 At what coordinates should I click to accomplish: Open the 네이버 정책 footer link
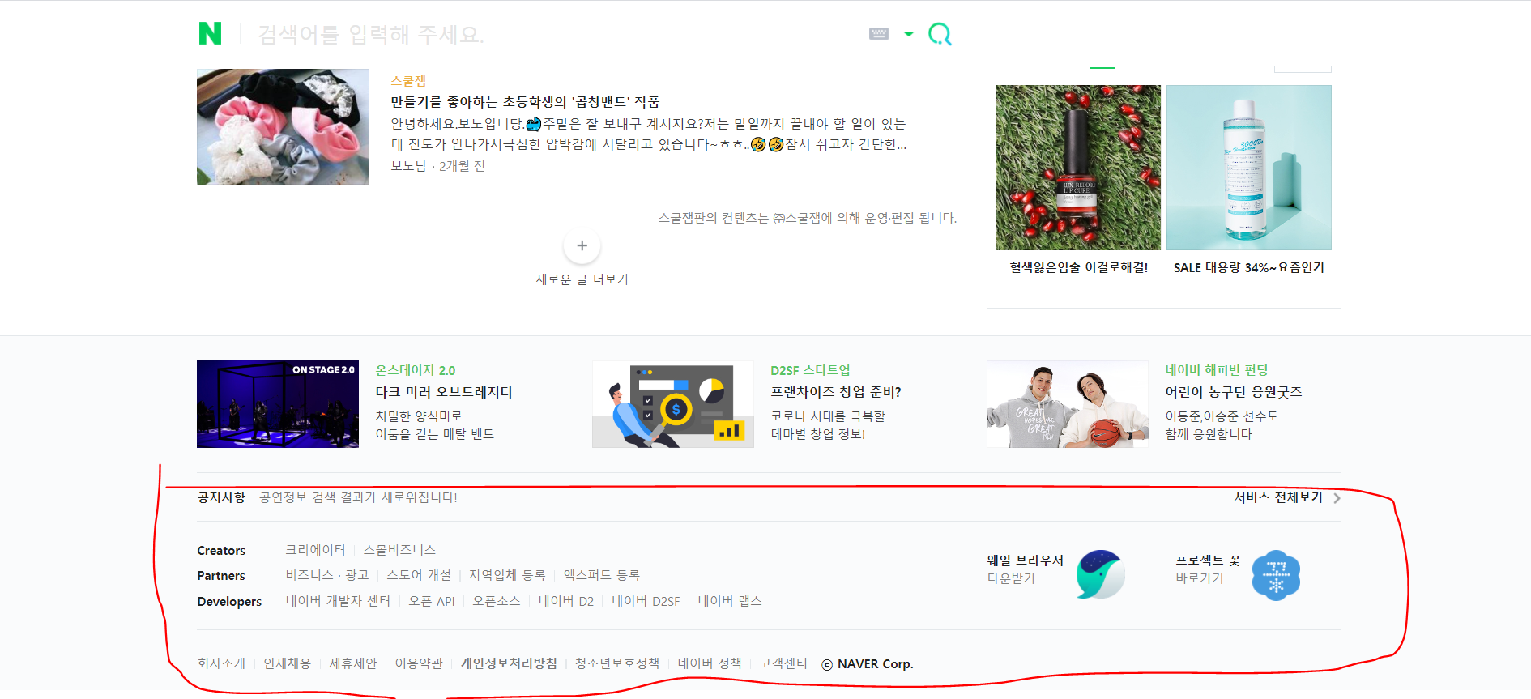[710, 663]
